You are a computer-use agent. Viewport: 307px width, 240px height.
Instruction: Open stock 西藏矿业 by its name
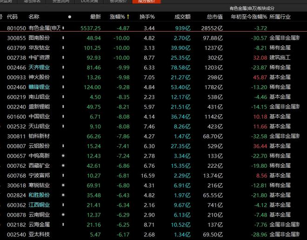click(x=39, y=165)
